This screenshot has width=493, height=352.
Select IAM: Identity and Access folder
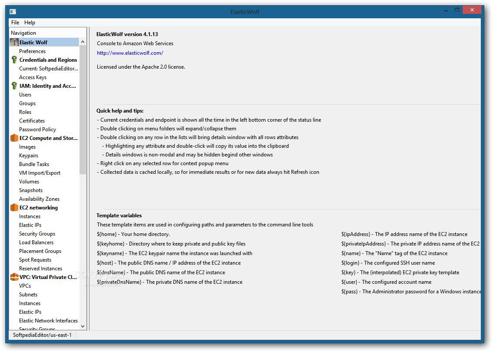[47, 86]
